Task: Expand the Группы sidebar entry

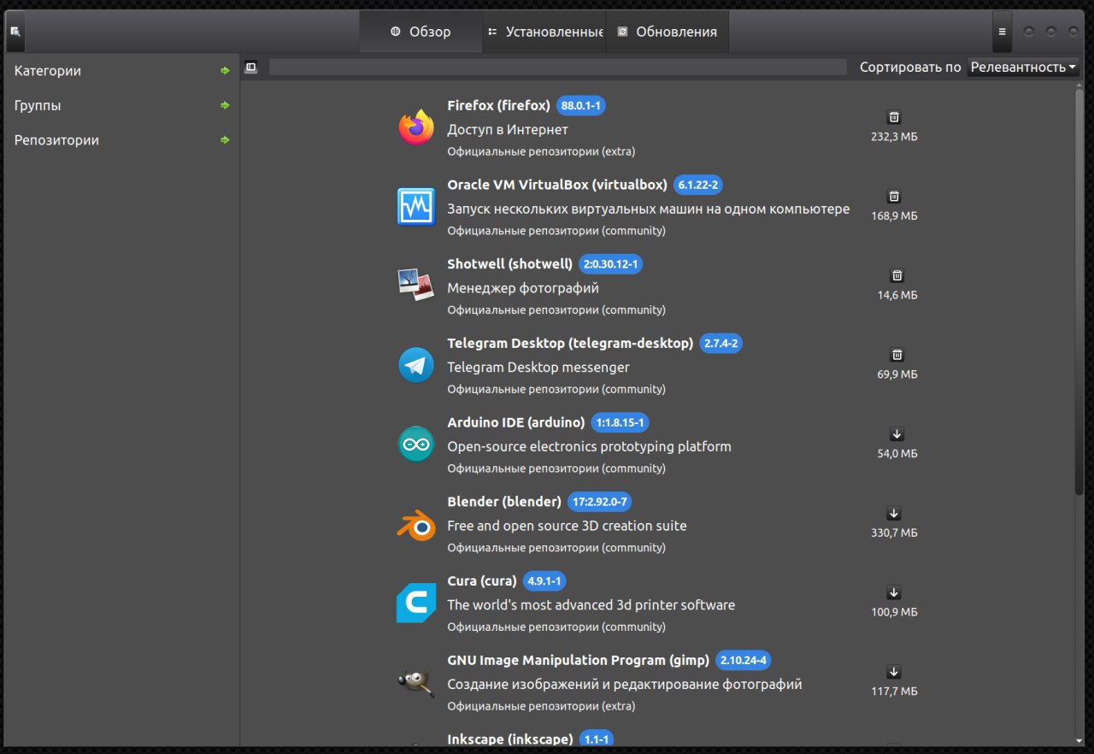Action: coord(121,105)
